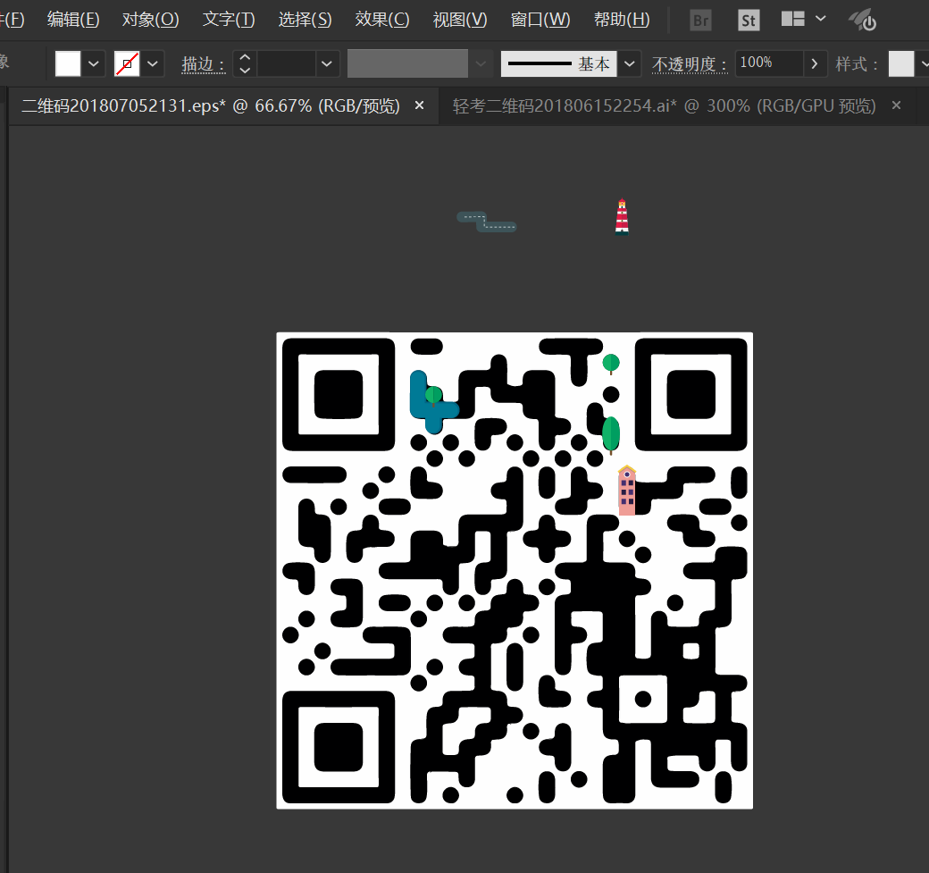The width and height of the screenshot is (929, 873).
Task: Click the stroke color swatch (none)
Action: pos(127,63)
